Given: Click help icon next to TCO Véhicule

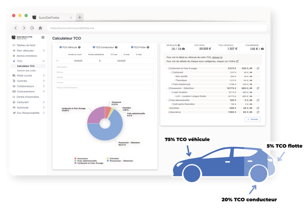Looking at the screenshot, I should [x=80, y=47].
